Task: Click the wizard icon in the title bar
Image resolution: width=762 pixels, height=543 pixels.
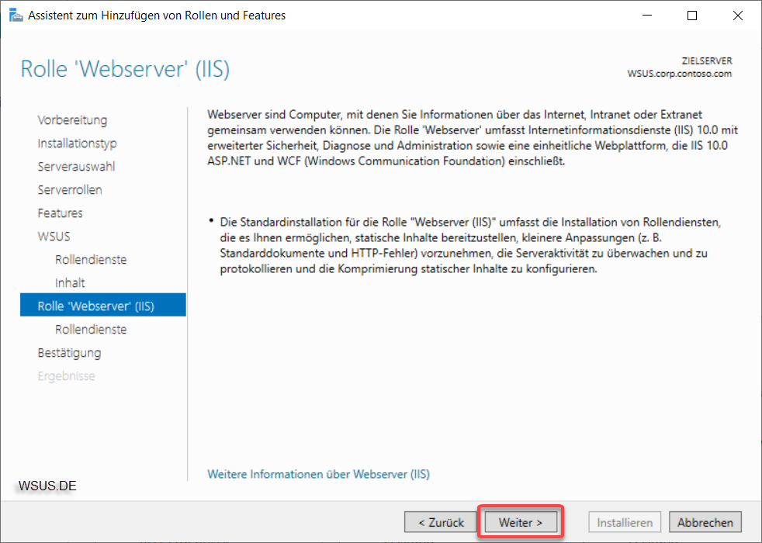Action: coord(16,16)
